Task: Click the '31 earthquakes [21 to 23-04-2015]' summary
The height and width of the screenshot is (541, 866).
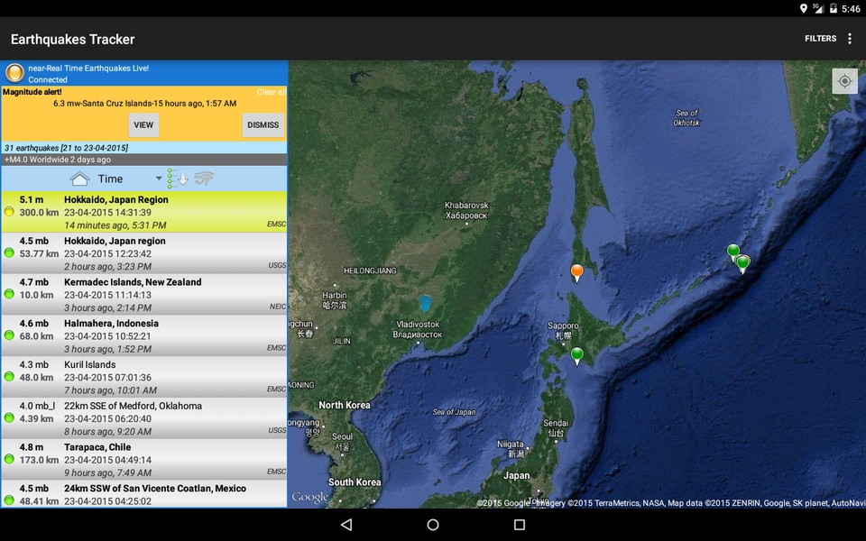Action: pyautogui.click(x=66, y=148)
